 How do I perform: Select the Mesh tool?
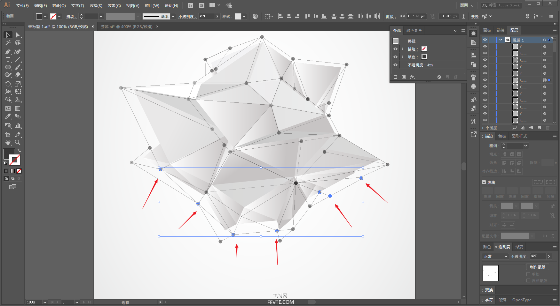click(8, 108)
